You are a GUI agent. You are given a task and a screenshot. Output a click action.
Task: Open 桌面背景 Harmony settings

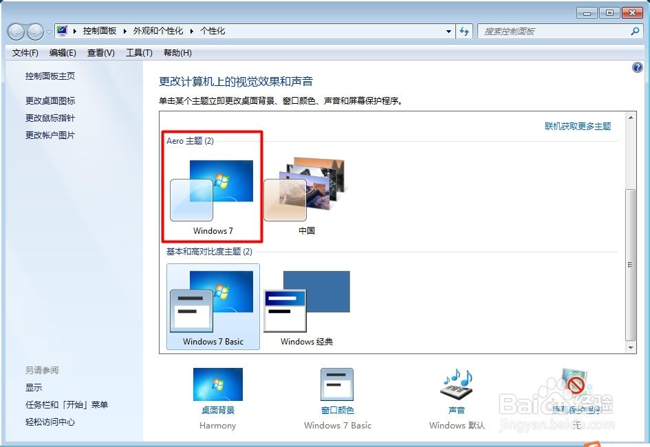point(217,383)
